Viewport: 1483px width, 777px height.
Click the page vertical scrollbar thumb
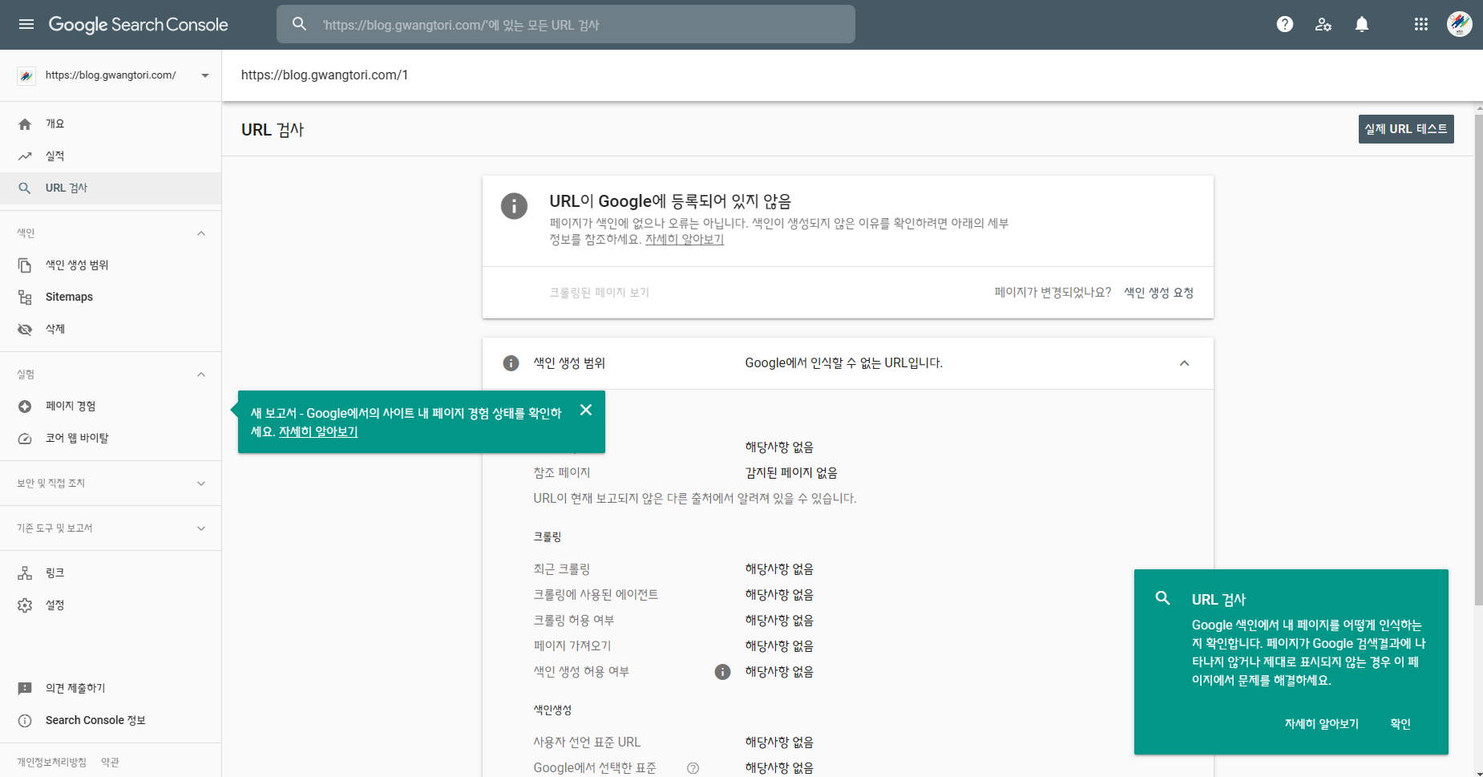click(x=1478, y=359)
